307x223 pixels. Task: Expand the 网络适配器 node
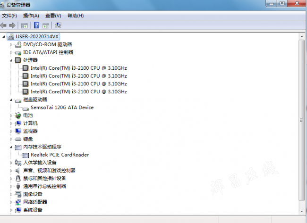[x=11, y=202]
